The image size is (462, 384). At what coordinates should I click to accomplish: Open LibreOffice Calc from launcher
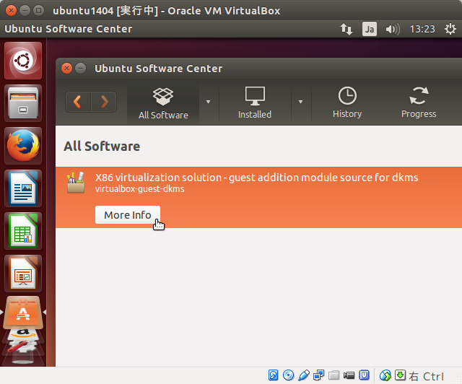23,231
